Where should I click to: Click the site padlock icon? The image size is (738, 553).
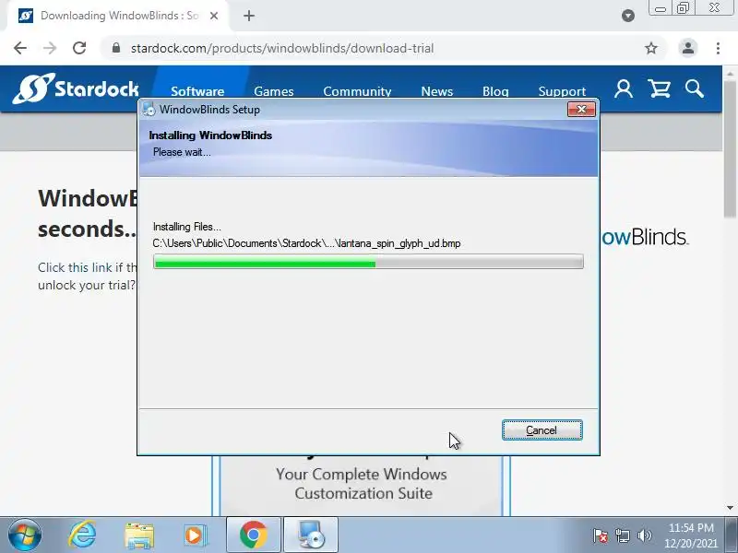[116, 48]
